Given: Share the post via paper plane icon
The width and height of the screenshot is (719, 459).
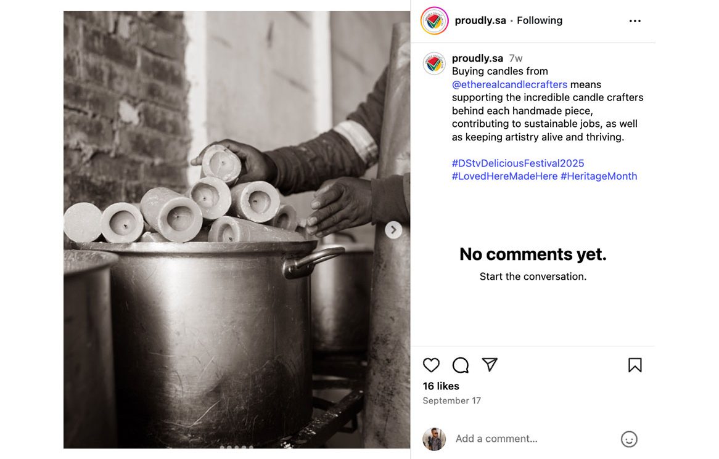Looking at the screenshot, I should click(490, 365).
